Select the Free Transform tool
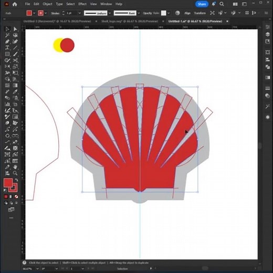The image size is (273, 273). [15, 73]
